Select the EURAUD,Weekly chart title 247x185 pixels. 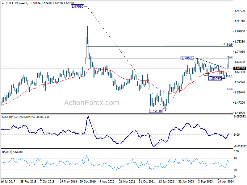17,3
